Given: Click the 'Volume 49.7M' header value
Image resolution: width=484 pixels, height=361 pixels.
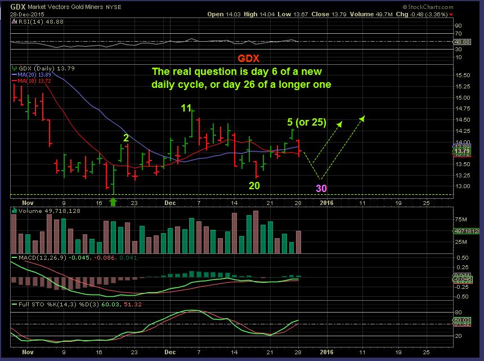Looking at the screenshot, I should tap(371, 14).
